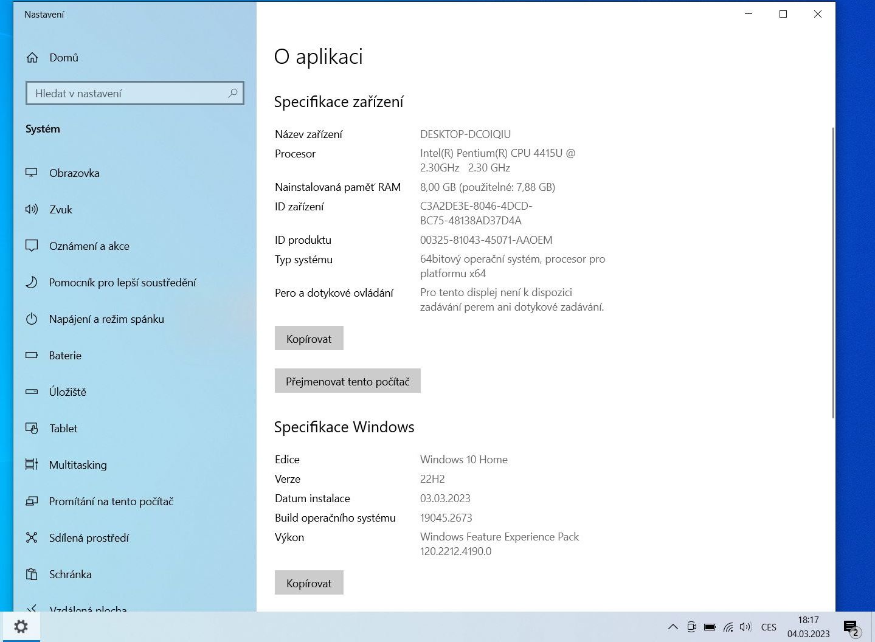Click the Schránka clipboard icon
Screen dimensions: 875x642
click(x=32, y=574)
